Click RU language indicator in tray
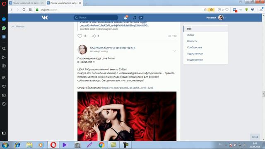Screen dimensions: 265x149 [x=220, y=144]
